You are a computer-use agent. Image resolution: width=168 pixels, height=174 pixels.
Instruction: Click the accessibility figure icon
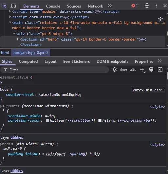click(160, 20)
